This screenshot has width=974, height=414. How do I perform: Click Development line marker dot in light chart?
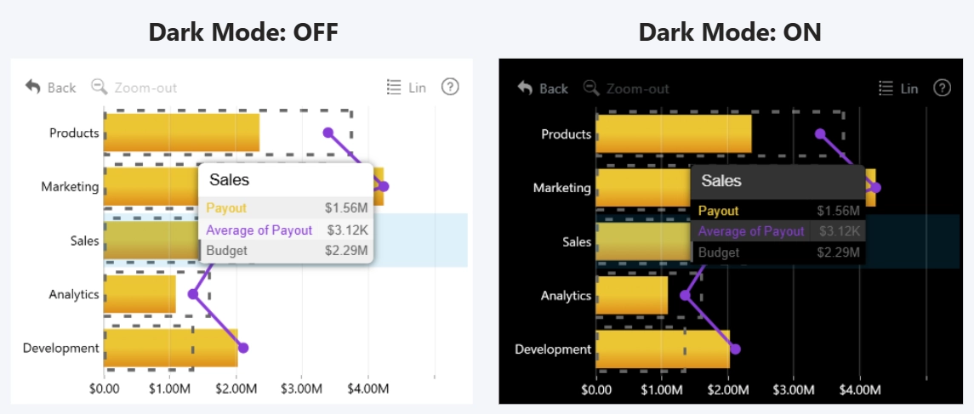pos(243,348)
